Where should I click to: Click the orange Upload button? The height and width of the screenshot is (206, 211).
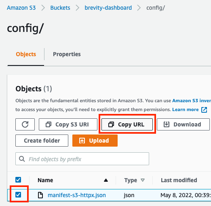(95, 141)
